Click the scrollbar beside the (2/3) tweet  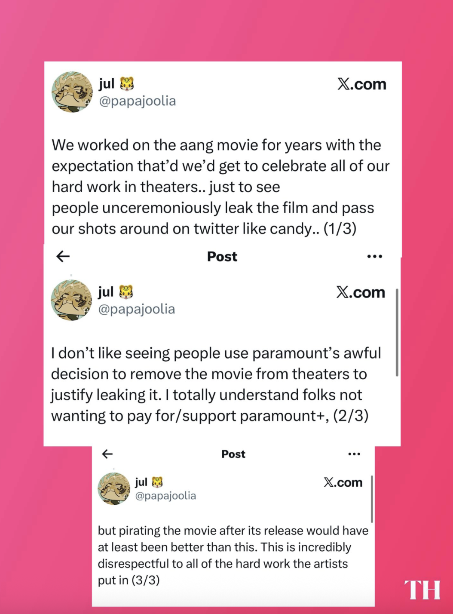tap(397, 332)
